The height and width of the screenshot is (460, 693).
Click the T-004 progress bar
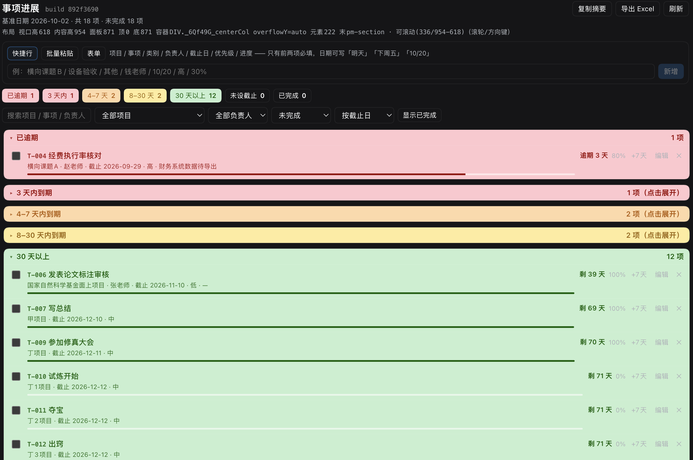[301, 174]
